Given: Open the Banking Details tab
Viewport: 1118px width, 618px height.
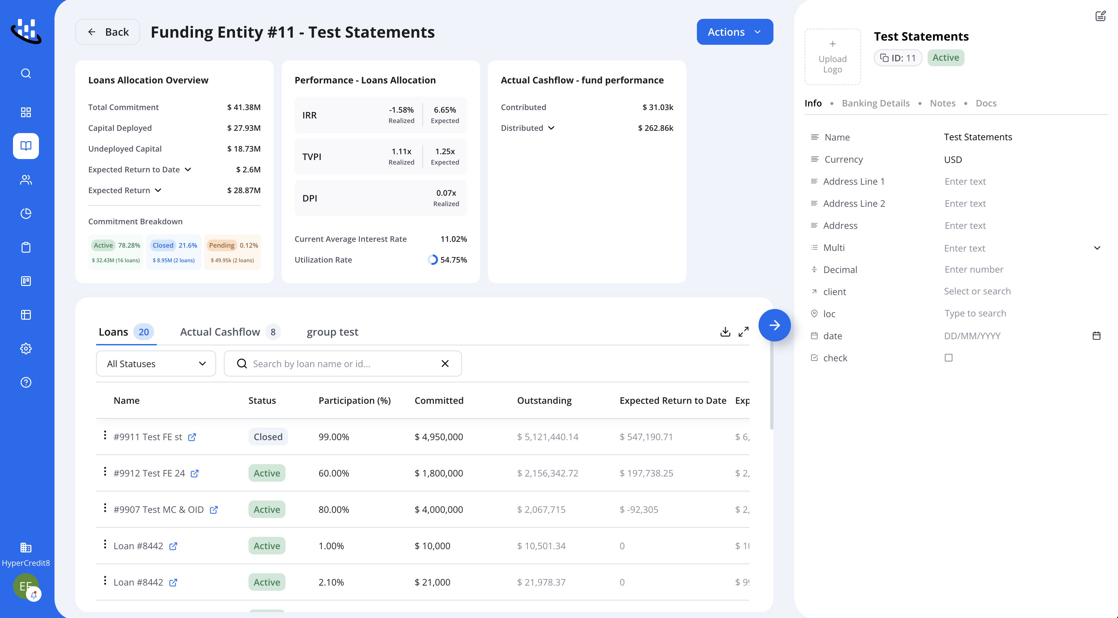Looking at the screenshot, I should (875, 103).
